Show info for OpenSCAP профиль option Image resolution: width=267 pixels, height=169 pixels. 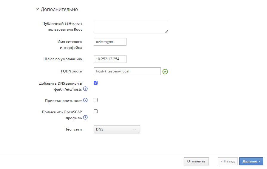coord(85,117)
